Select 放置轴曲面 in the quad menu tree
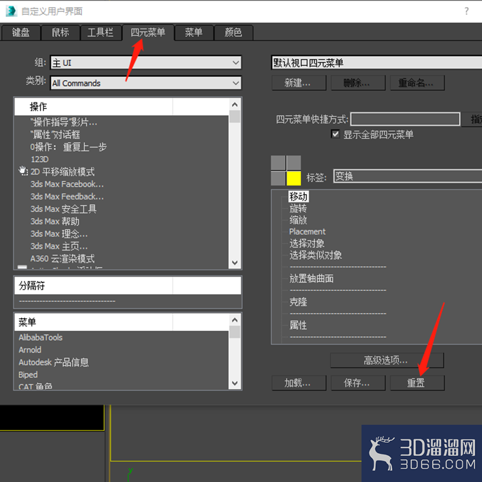This screenshot has height=482, width=482. [311, 278]
